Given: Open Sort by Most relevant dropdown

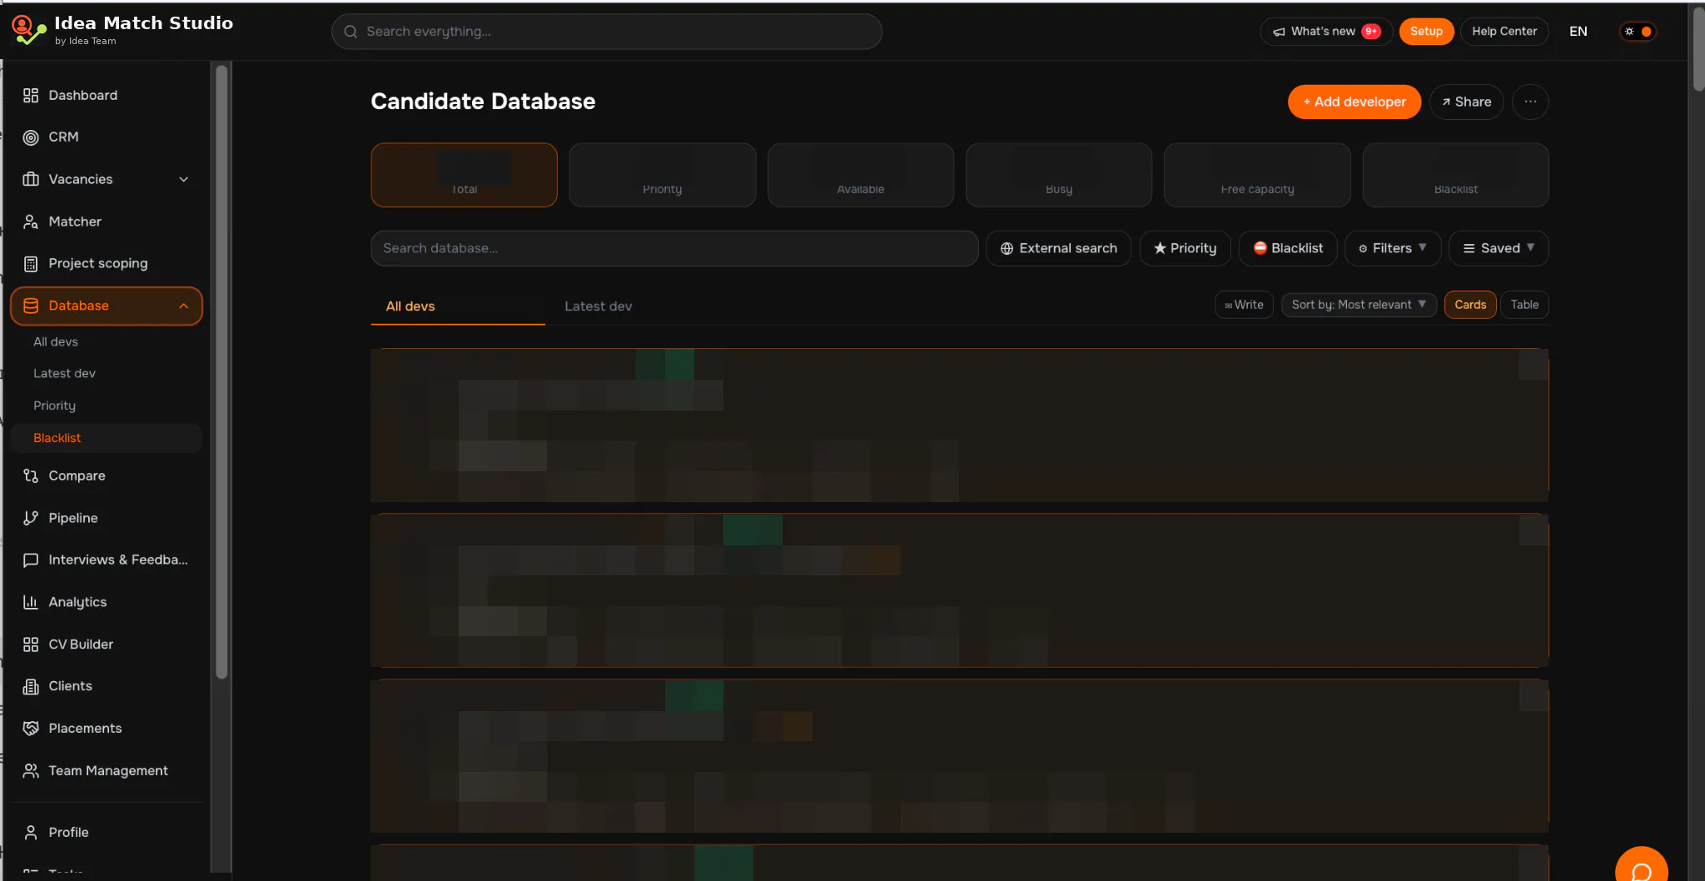Looking at the screenshot, I should (x=1359, y=305).
